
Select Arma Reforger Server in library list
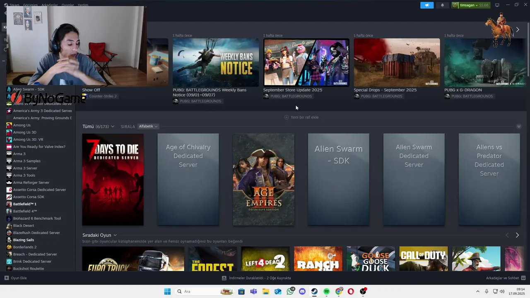tap(31, 183)
